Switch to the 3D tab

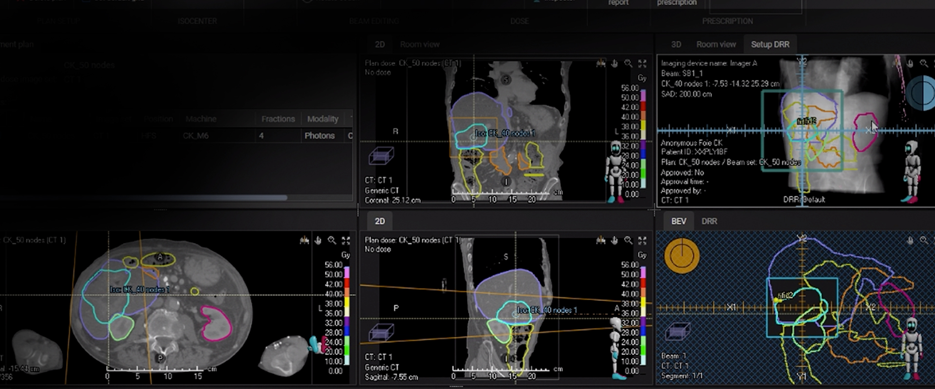point(676,44)
